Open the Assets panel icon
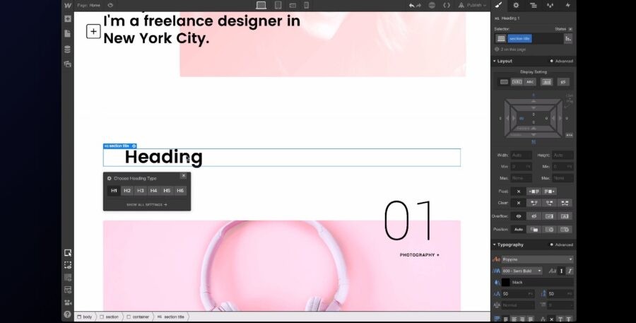636x323 pixels. click(68, 64)
